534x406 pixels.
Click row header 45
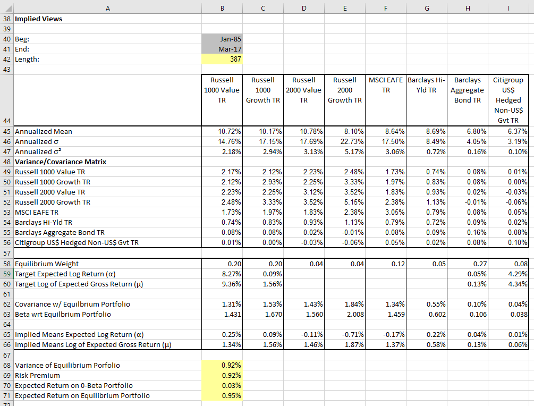click(7, 131)
